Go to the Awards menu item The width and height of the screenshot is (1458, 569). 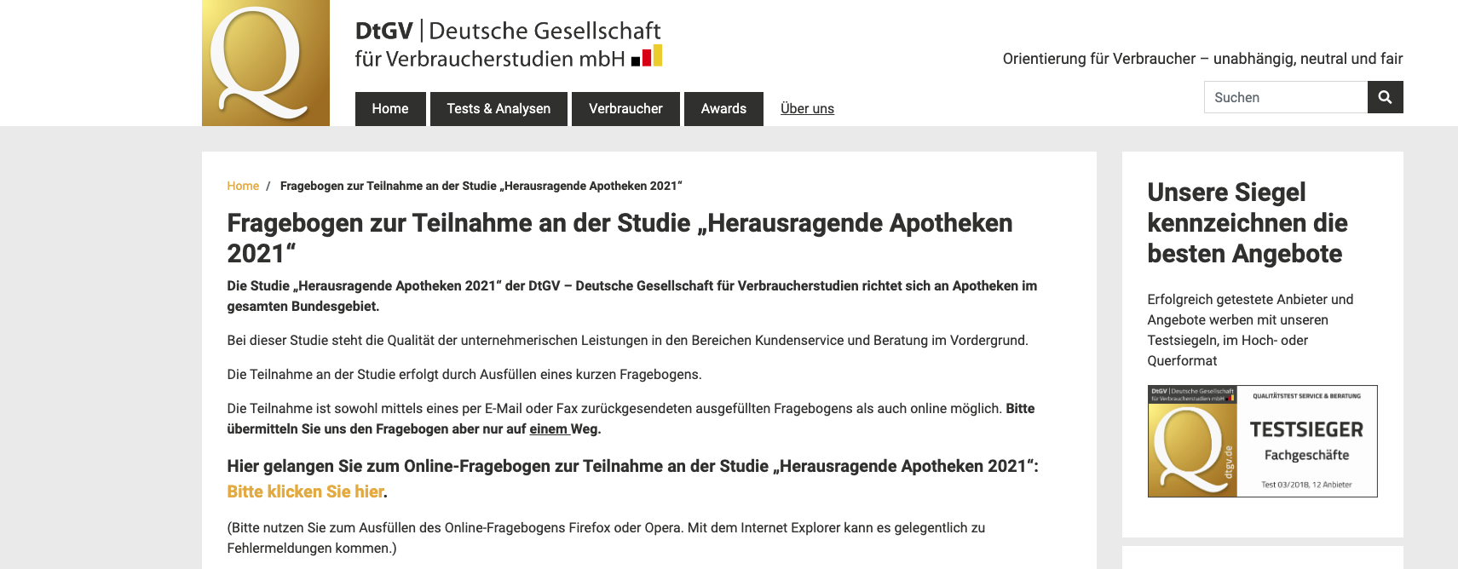click(723, 109)
